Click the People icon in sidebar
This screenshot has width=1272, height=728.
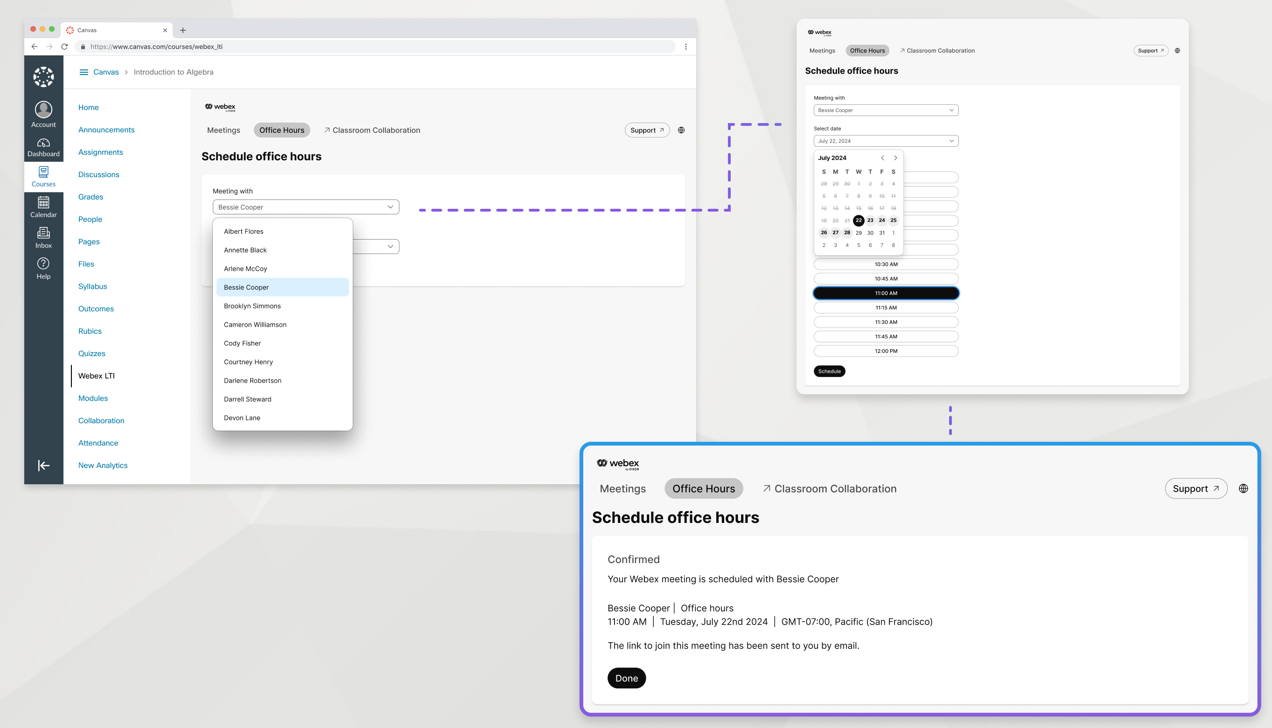90,219
